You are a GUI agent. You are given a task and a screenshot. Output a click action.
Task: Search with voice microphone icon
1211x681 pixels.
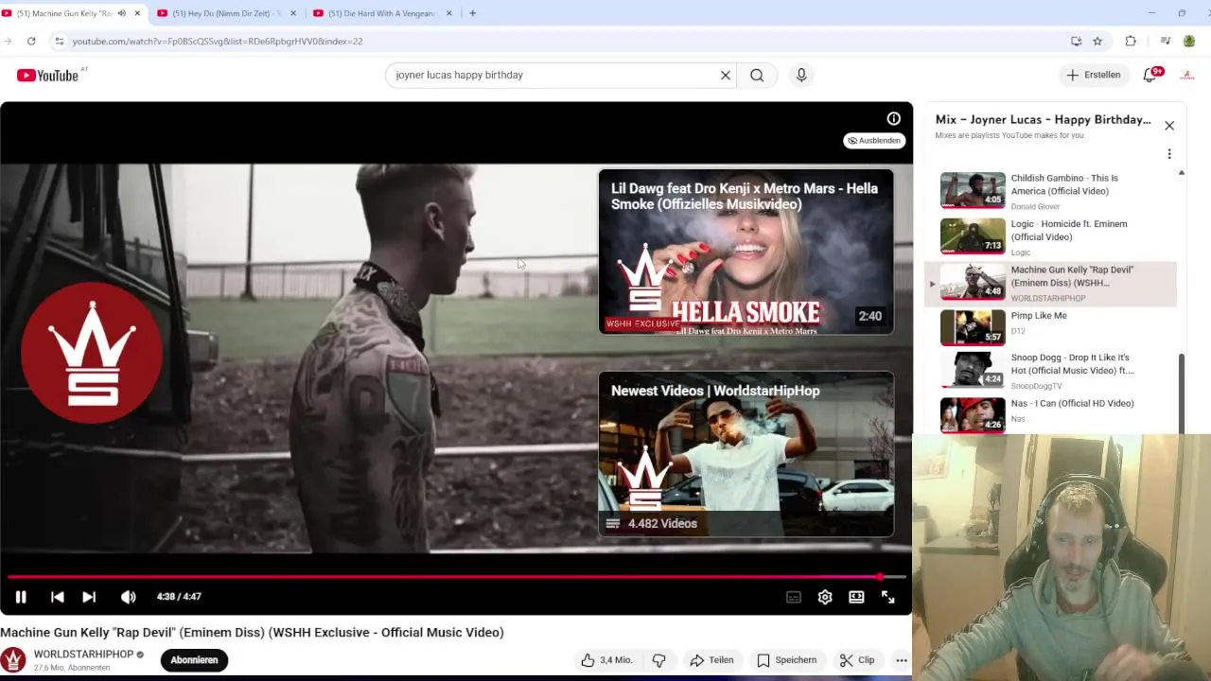[801, 75]
